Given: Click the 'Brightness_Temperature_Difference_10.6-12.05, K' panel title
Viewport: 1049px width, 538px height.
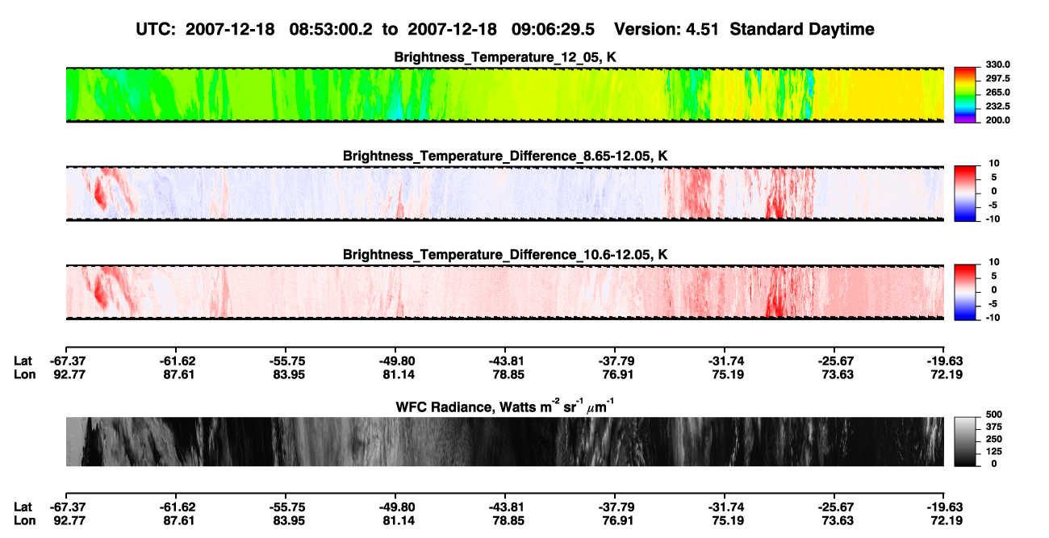Looking at the screenshot, I should pyautogui.click(x=505, y=254).
